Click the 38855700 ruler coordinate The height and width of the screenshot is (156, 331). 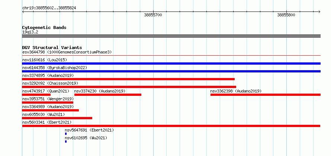pos(153,15)
